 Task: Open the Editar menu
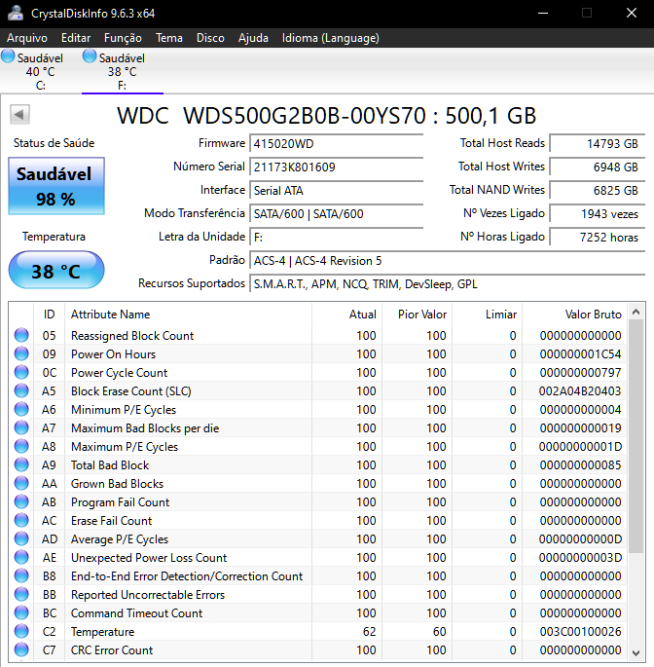76,38
